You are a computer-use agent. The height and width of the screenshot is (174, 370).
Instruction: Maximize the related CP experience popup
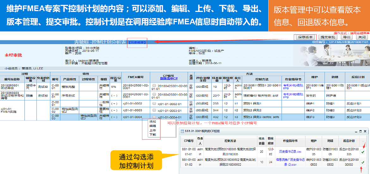tap(359, 131)
